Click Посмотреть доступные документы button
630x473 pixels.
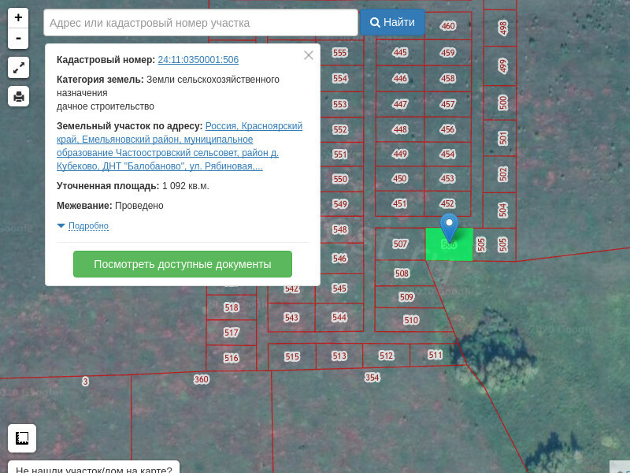point(182,264)
